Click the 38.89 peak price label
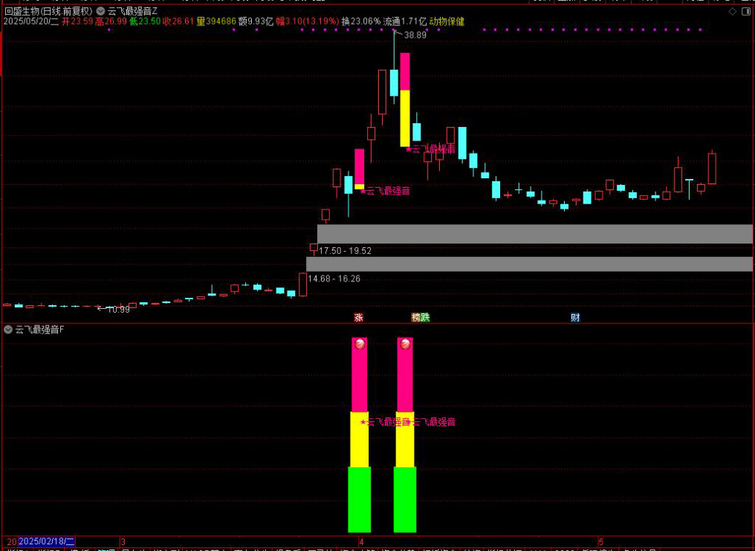The width and height of the screenshot is (755, 551). [x=415, y=35]
